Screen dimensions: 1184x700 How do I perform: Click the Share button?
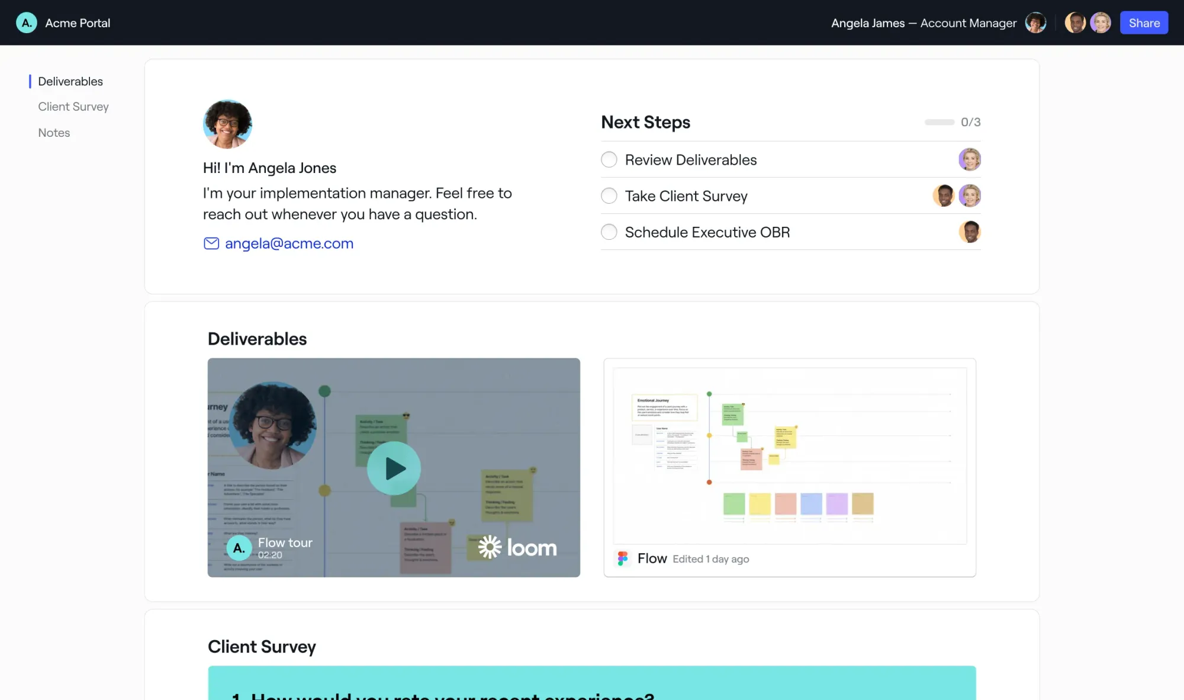(1144, 23)
